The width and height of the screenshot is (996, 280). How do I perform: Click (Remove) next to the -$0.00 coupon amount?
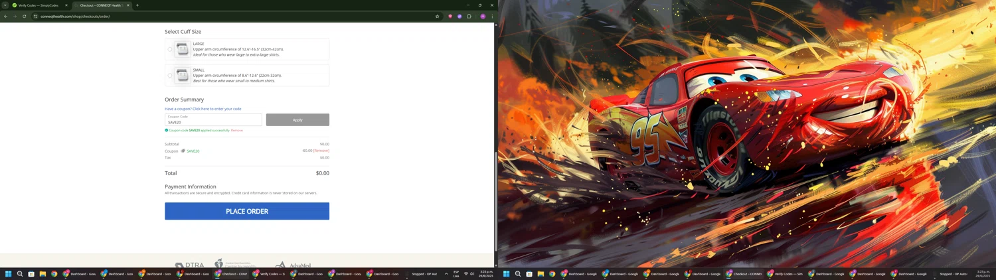321,151
